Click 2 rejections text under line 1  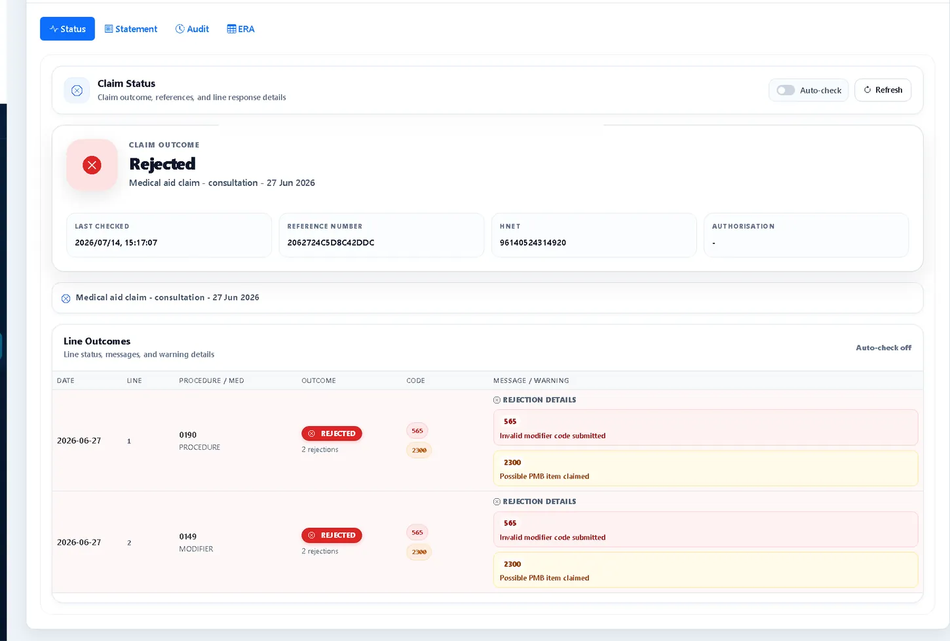[320, 450]
